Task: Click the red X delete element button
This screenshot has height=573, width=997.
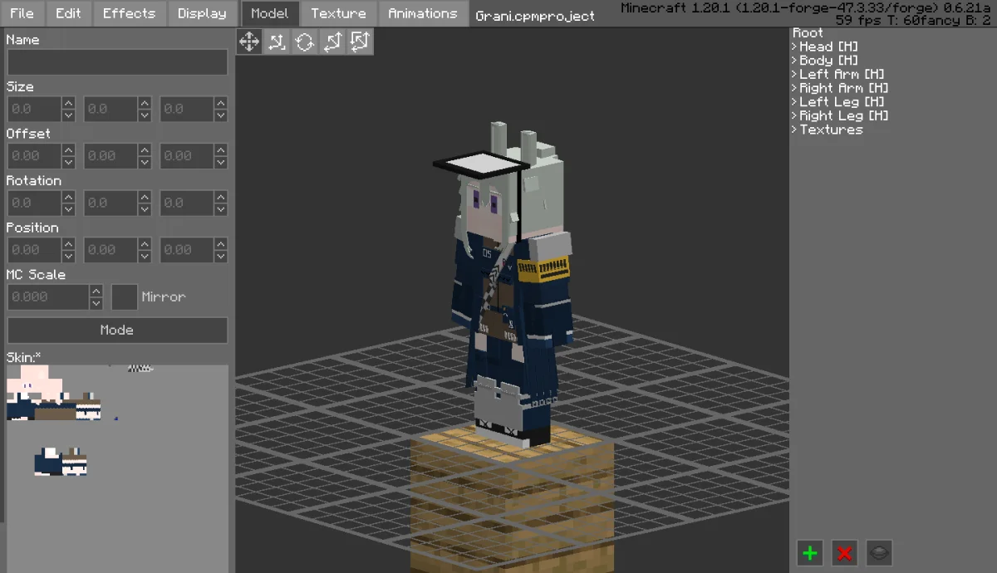Action: pyautogui.click(x=845, y=552)
